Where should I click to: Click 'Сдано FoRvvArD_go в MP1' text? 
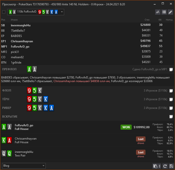point(150,69)
